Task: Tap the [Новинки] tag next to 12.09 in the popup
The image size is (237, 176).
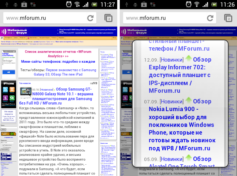Action: click(x=171, y=60)
